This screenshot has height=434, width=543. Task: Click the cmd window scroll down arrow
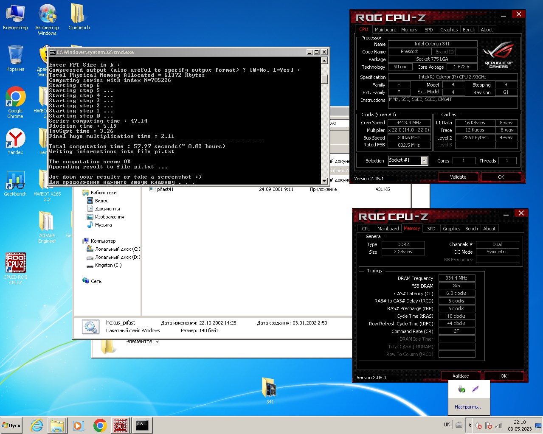click(324, 181)
